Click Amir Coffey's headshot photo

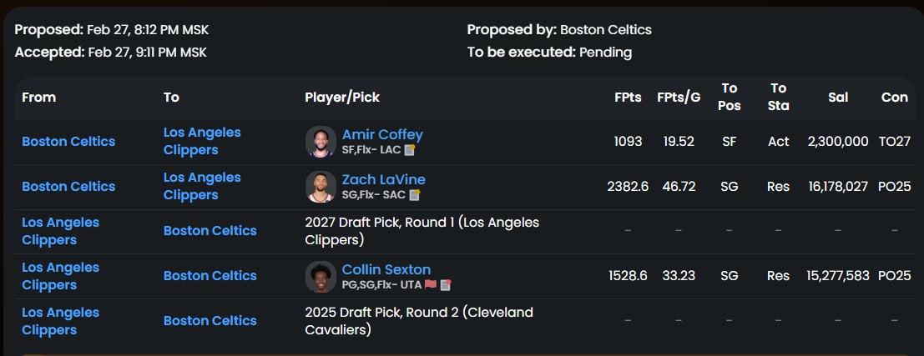pos(321,142)
